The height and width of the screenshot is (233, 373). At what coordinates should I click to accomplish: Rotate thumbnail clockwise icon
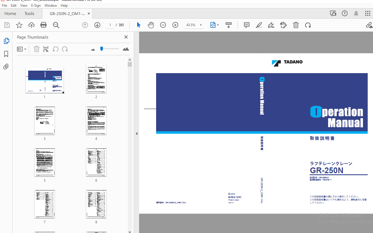[x=65, y=49]
